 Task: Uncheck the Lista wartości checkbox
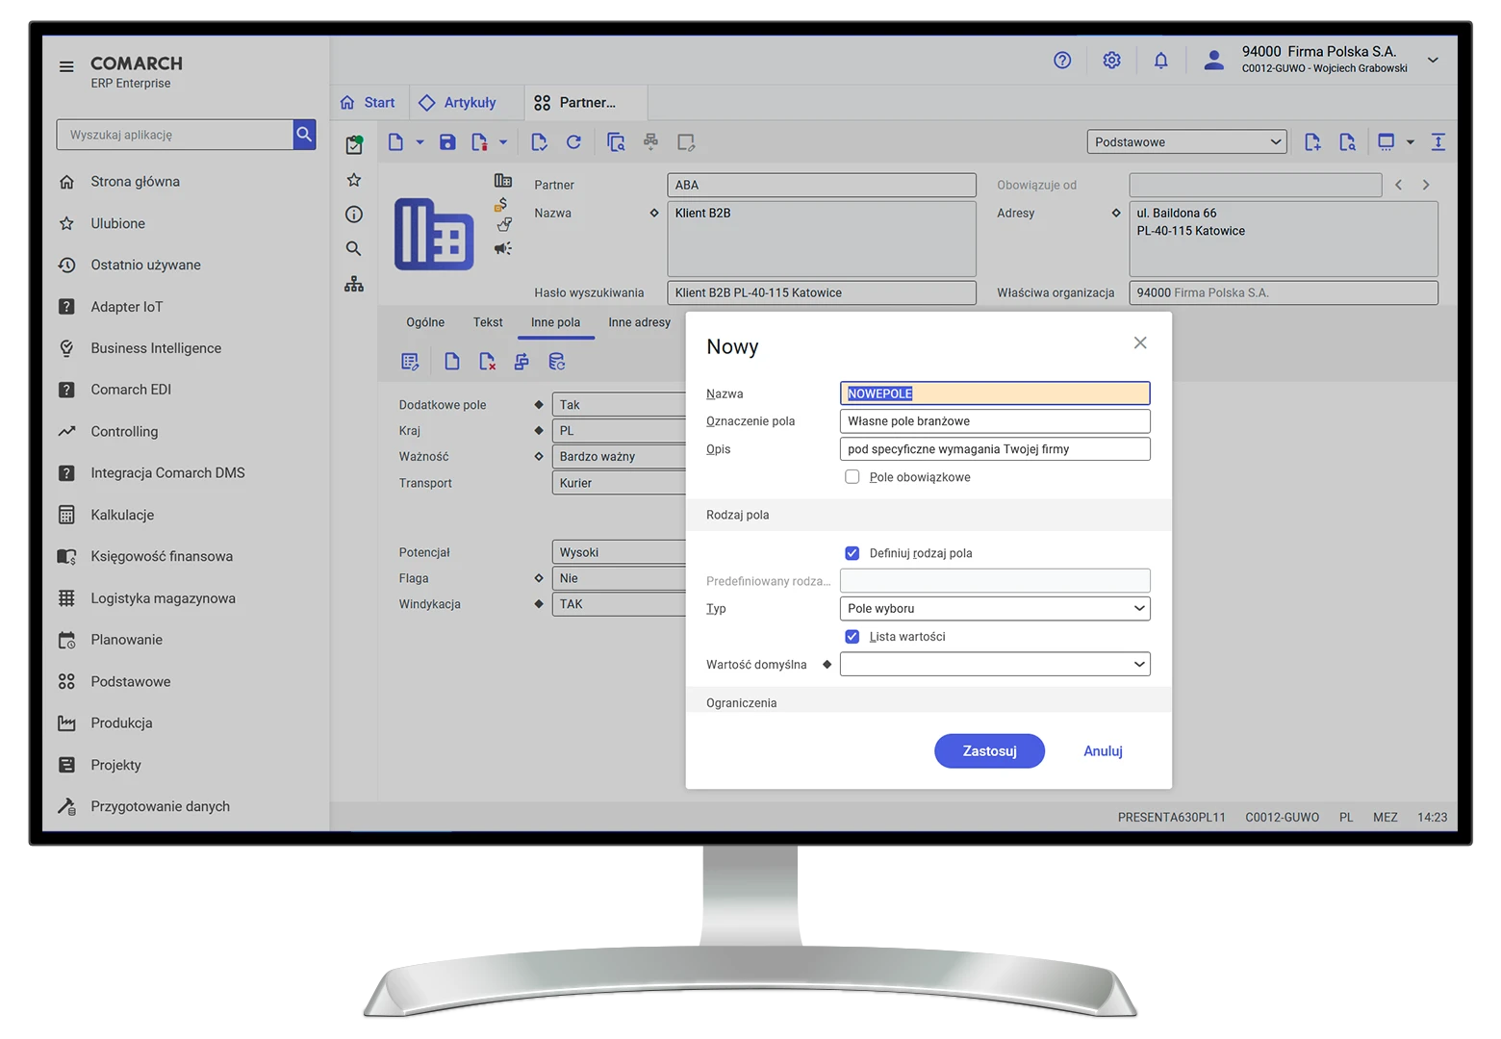pos(852,637)
